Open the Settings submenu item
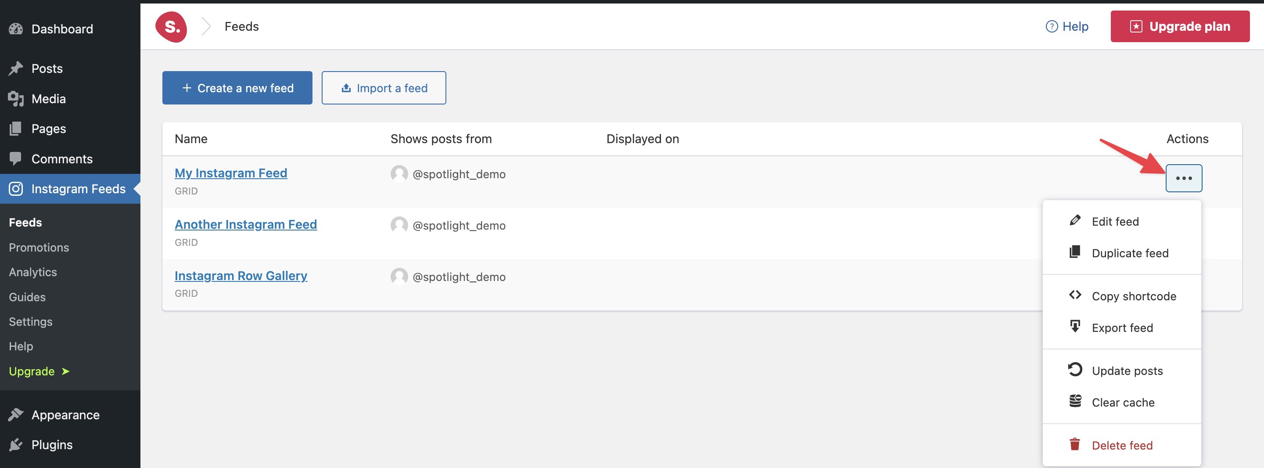This screenshot has height=468, width=1264. pyautogui.click(x=30, y=322)
